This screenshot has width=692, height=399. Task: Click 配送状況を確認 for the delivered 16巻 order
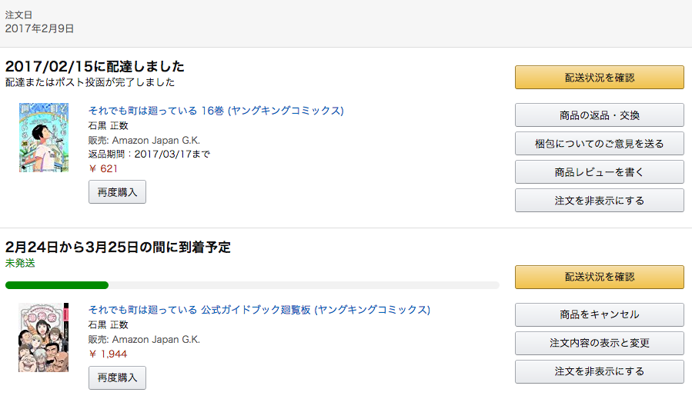click(599, 77)
